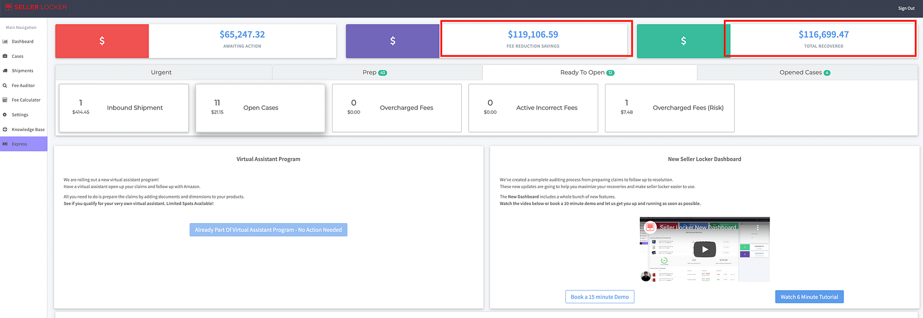Image resolution: width=923 pixels, height=318 pixels.
Task: Click the New Seller Locker Dashboard heading
Action: point(704,159)
